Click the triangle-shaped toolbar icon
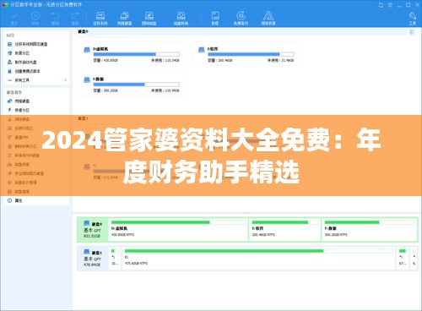The height and width of the screenshot is (311, 422). coord(268,18)
